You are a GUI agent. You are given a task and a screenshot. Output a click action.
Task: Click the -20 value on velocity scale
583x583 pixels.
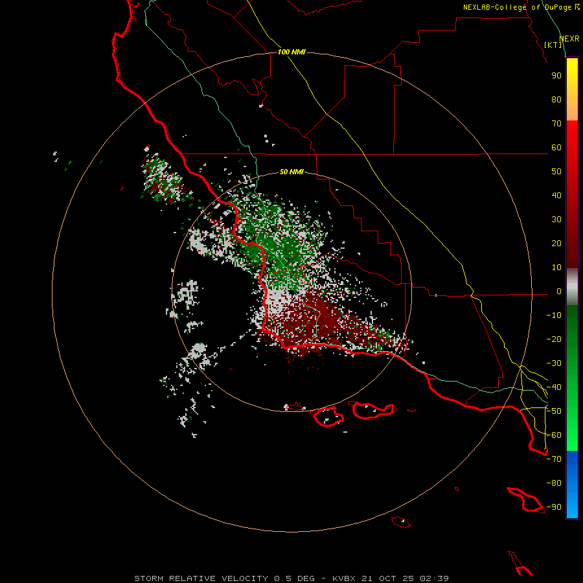554,339
